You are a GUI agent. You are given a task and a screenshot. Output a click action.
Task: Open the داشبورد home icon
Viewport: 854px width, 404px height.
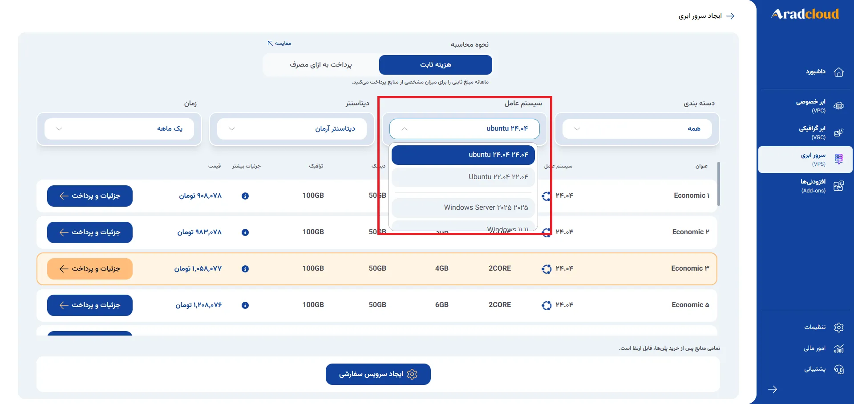(x=838, y=72)
